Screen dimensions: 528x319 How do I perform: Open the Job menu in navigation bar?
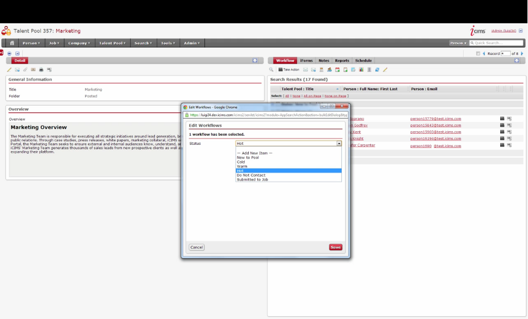point(54,43)
